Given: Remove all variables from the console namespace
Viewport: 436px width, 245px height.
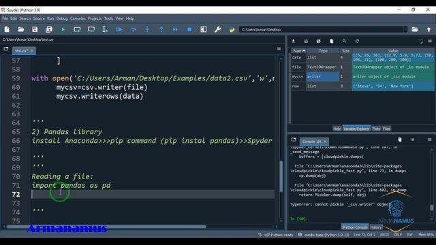Looking at the screenshot, I should 400,140.
